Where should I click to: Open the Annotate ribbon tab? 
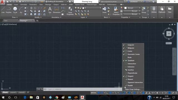[23, 4]
